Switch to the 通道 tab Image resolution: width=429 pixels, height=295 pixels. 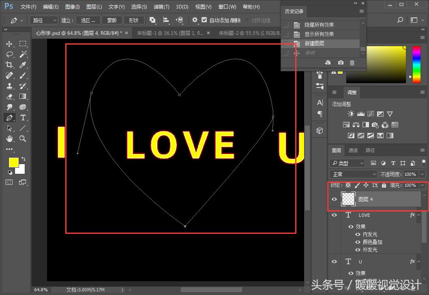tap(353, 150)
